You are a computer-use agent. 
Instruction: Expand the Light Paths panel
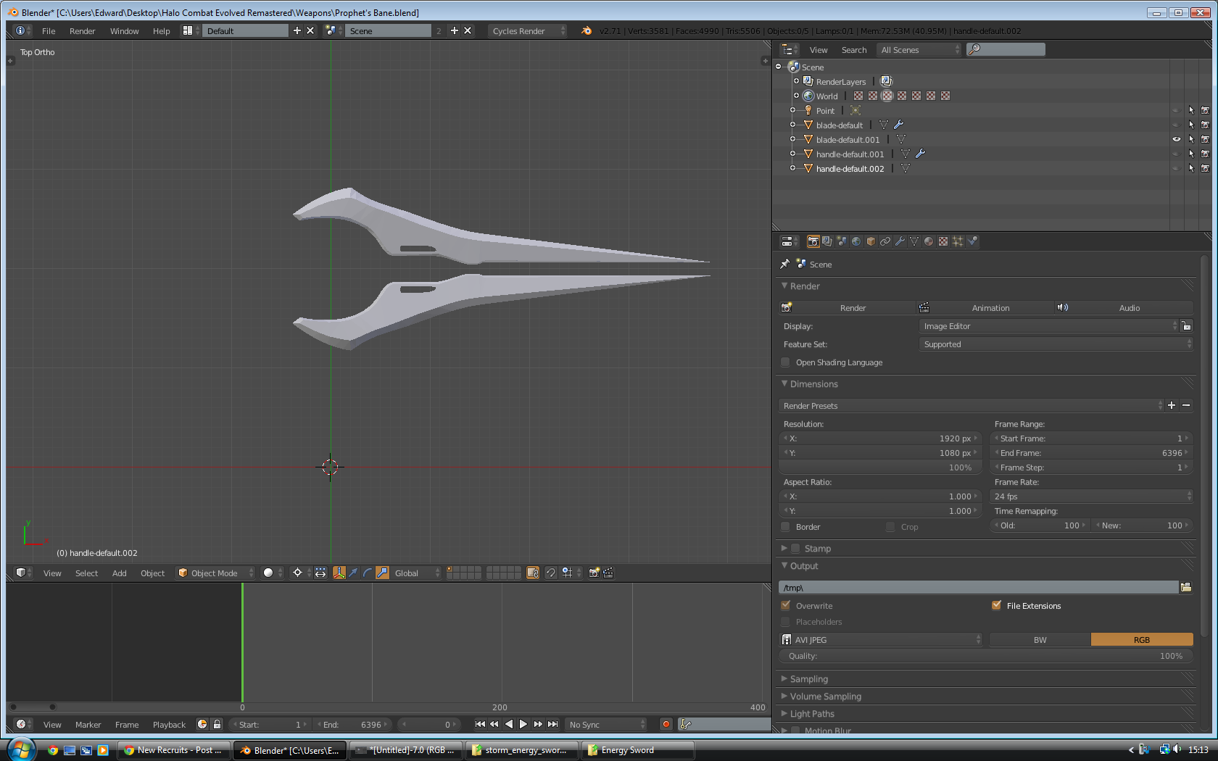coord(811,714)
